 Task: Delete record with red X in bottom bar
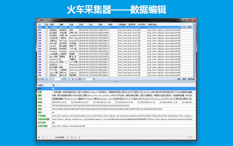coord(79,138)
